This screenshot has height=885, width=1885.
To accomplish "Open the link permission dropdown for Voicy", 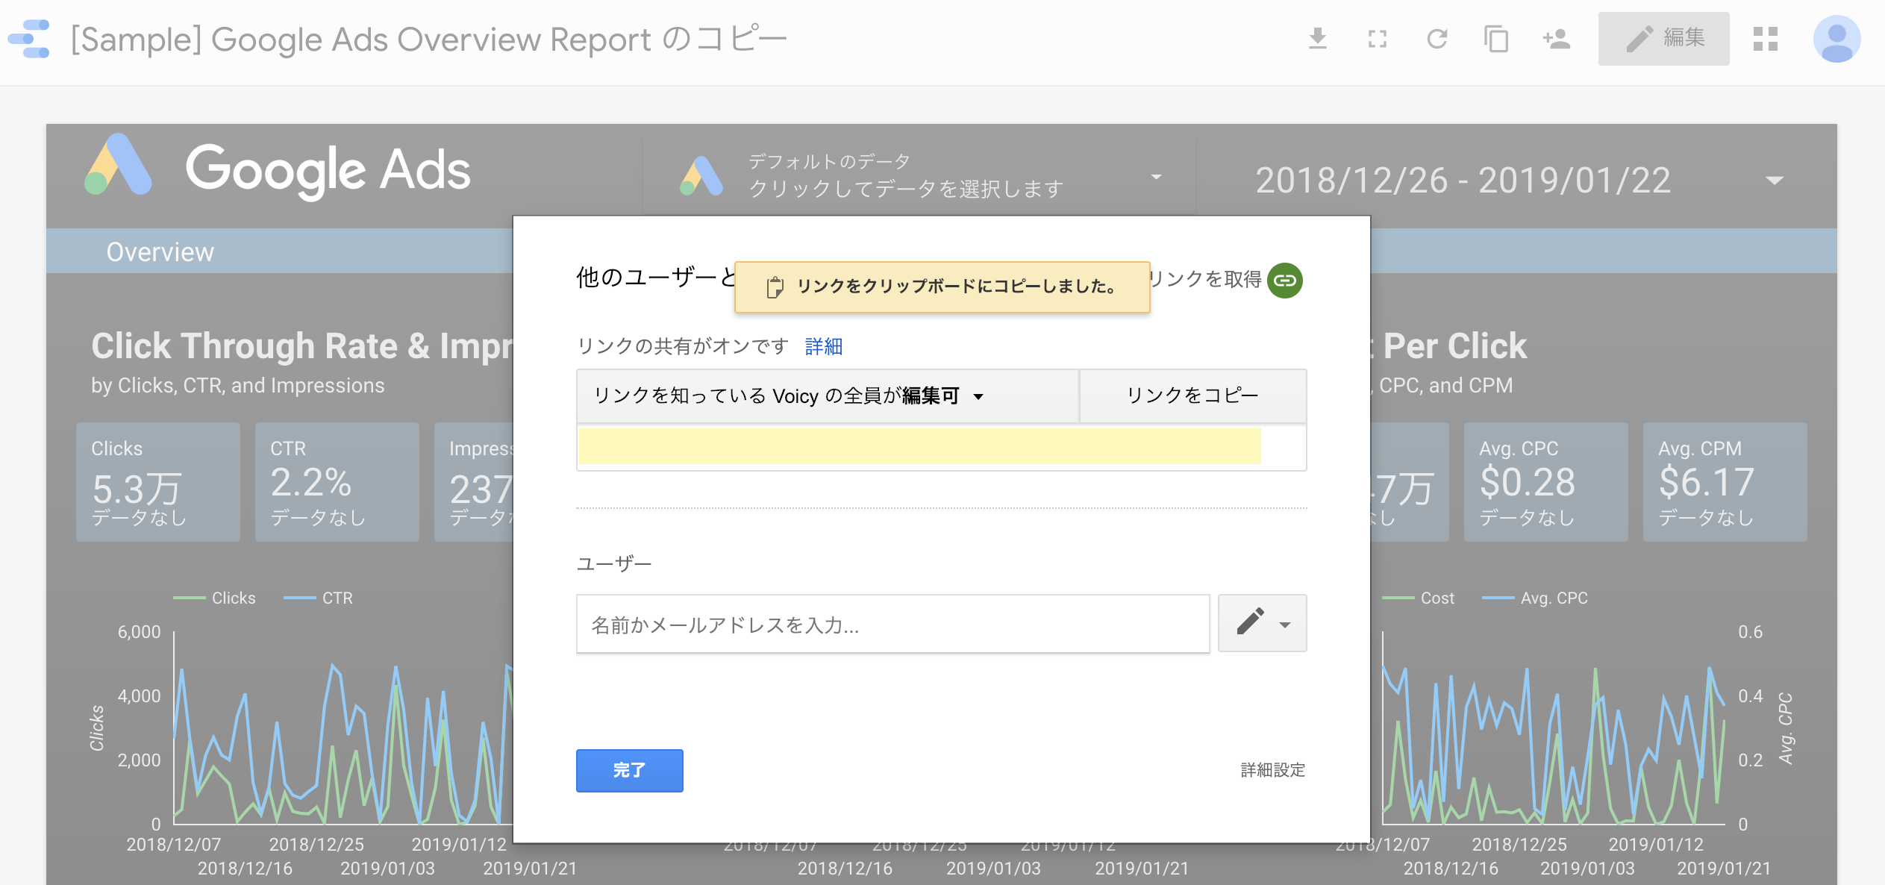I will 828,395.
